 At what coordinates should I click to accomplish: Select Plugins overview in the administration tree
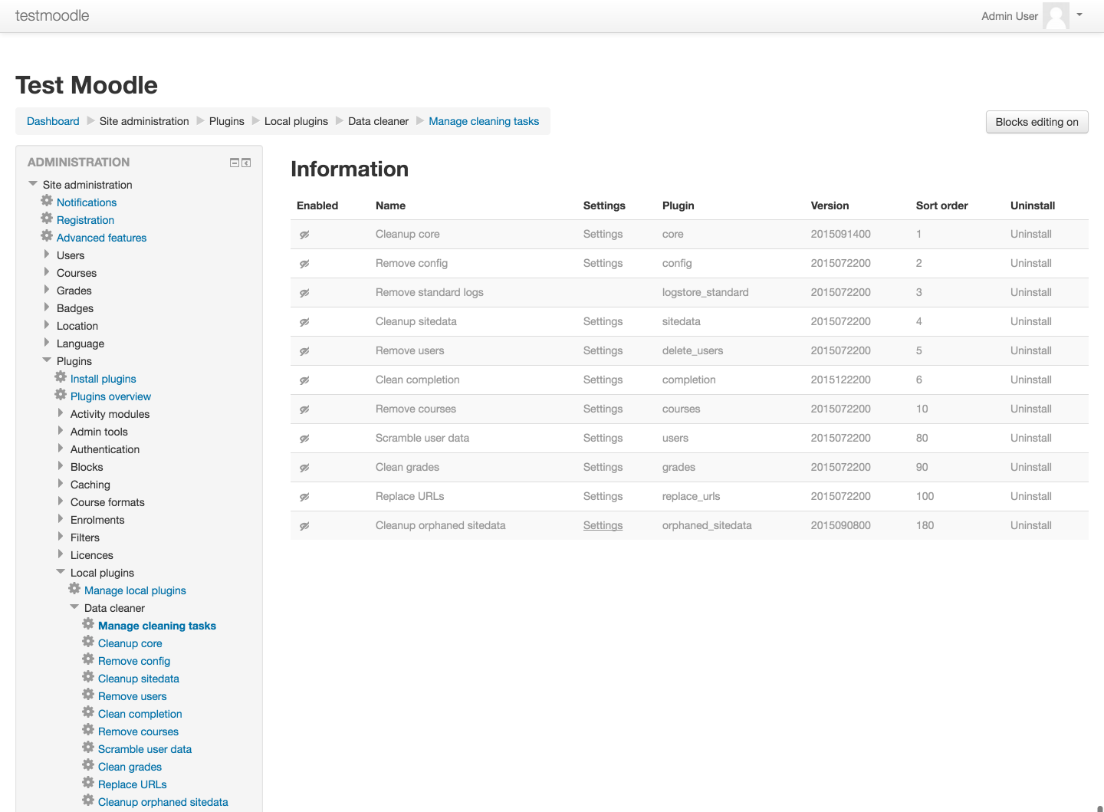click(x=110, y=396)
